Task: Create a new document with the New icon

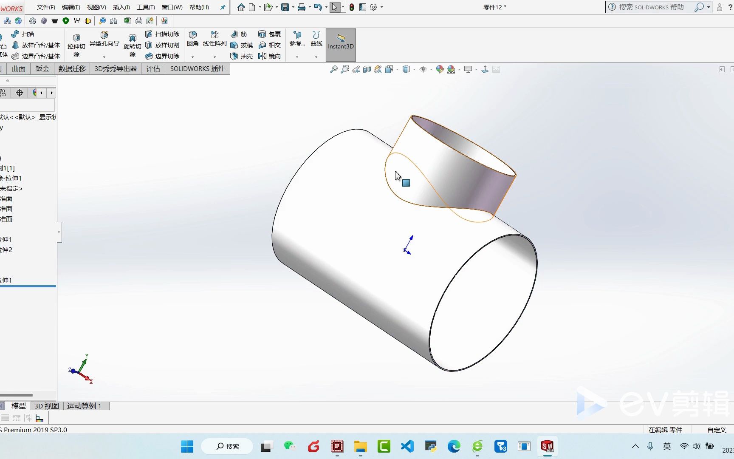Action: (252, 7)
